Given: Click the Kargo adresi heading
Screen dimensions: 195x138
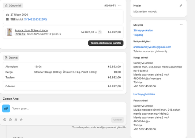Looking at the screenshot, I should click(x=140, y=58).
